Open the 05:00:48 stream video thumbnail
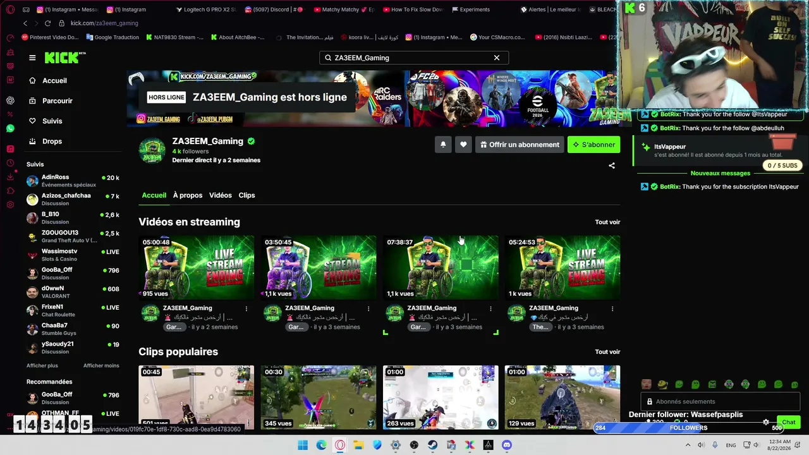The image size is (809, 455). 197,267
